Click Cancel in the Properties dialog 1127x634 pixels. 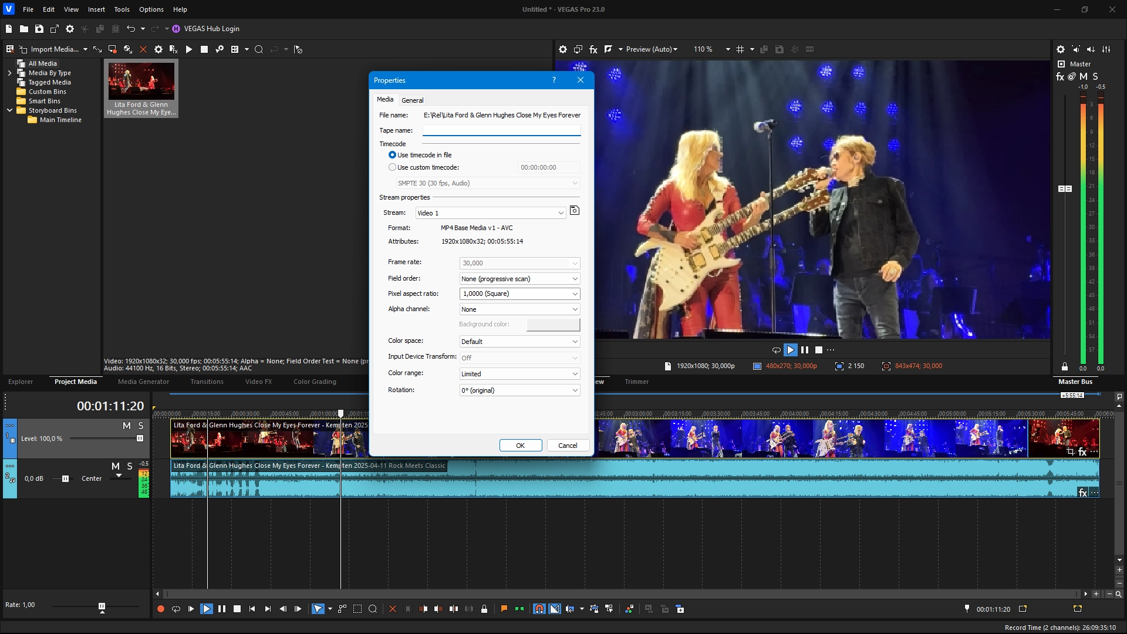[568, 446]
